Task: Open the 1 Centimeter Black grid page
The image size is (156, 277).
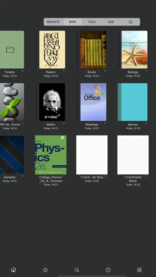Action: [133, 155]
